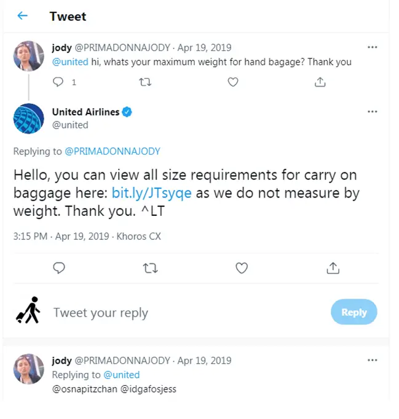
Task: Click the Tweet your reply text field
Action: (184, 312)
